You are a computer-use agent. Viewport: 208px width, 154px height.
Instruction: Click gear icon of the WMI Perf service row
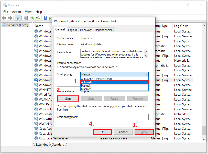36,104
